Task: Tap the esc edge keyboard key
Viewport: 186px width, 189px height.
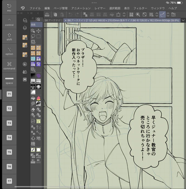Action: point(9,8)
